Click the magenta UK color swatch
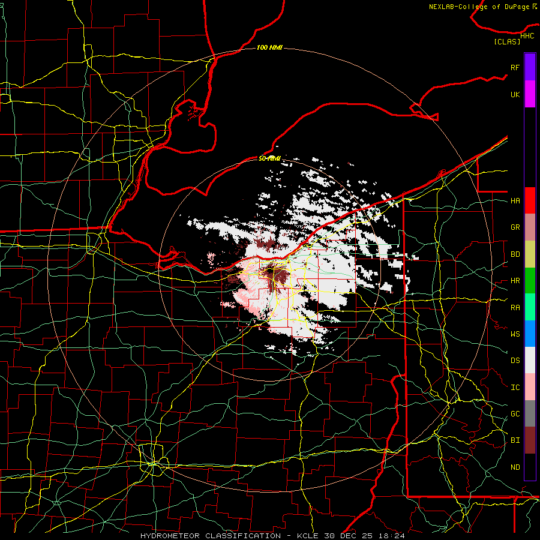Screen dimensions: 540x540 [x=530, y=94]
